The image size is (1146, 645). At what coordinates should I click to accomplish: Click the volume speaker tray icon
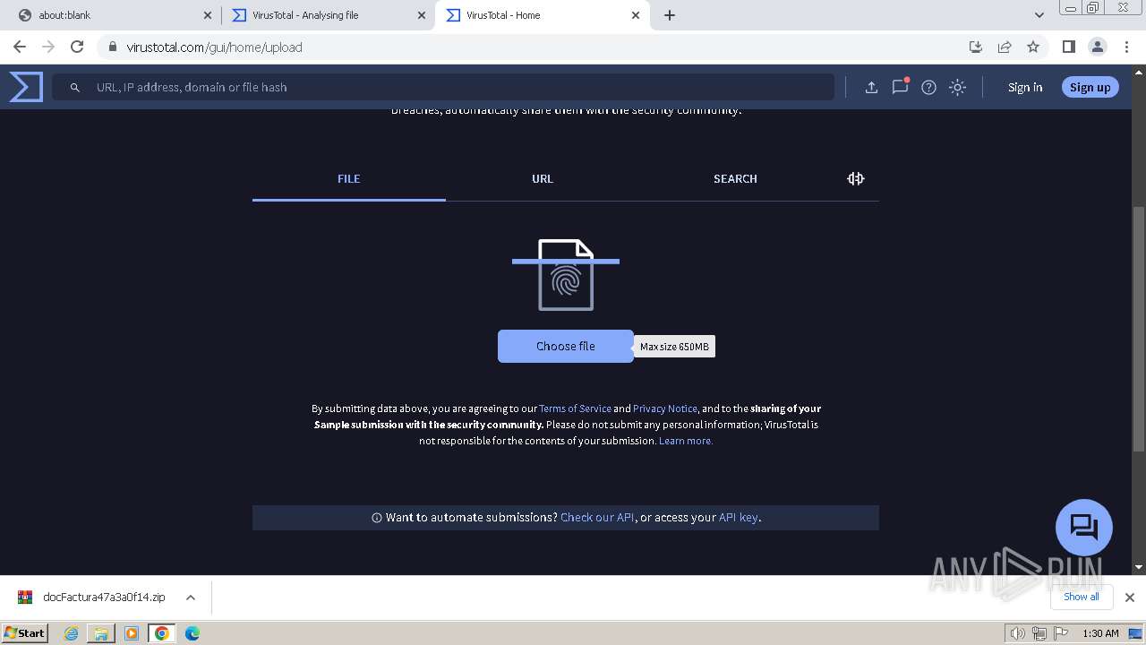click(x=1018, y=633)
